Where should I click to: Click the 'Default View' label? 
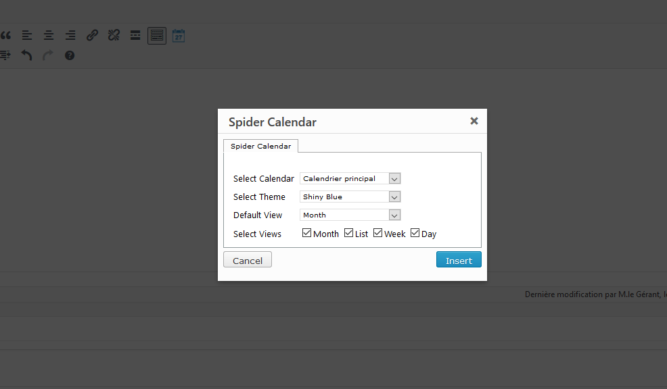click(258, 215)
